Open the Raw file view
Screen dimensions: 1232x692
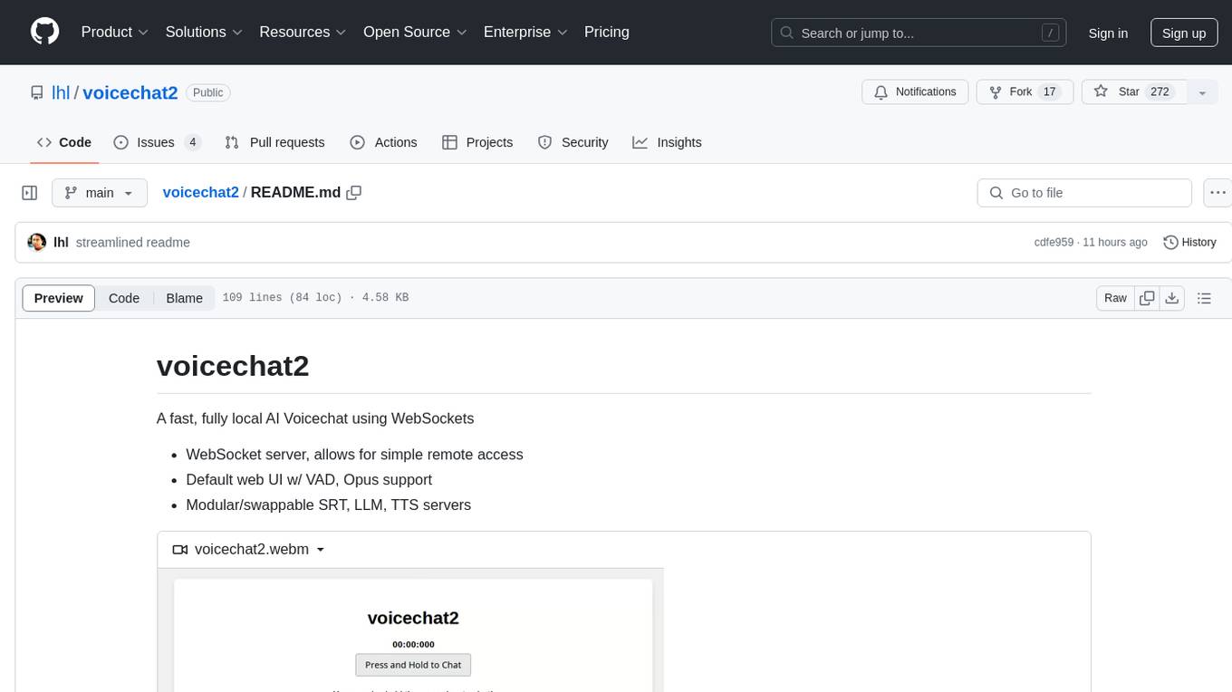coord(1115,298)
